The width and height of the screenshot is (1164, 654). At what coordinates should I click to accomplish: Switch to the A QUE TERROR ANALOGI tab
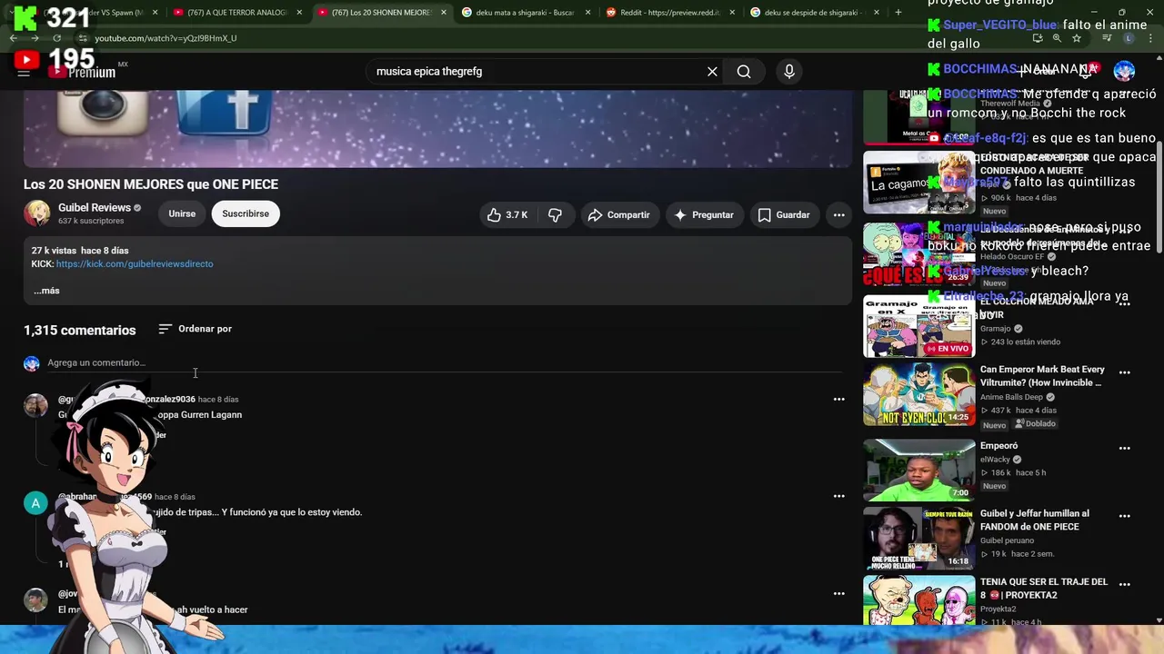click(x=236, y=13)
